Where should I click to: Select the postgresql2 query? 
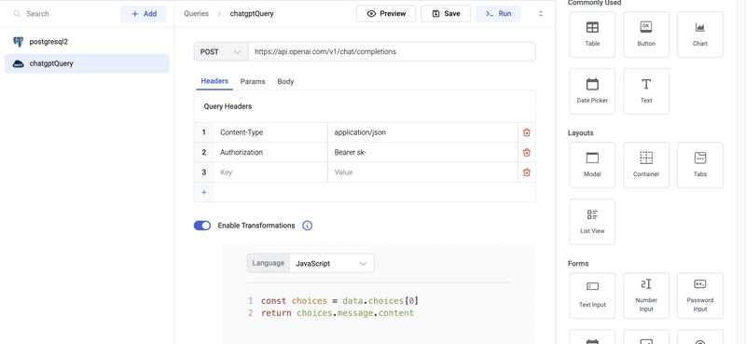click(87, 42)
